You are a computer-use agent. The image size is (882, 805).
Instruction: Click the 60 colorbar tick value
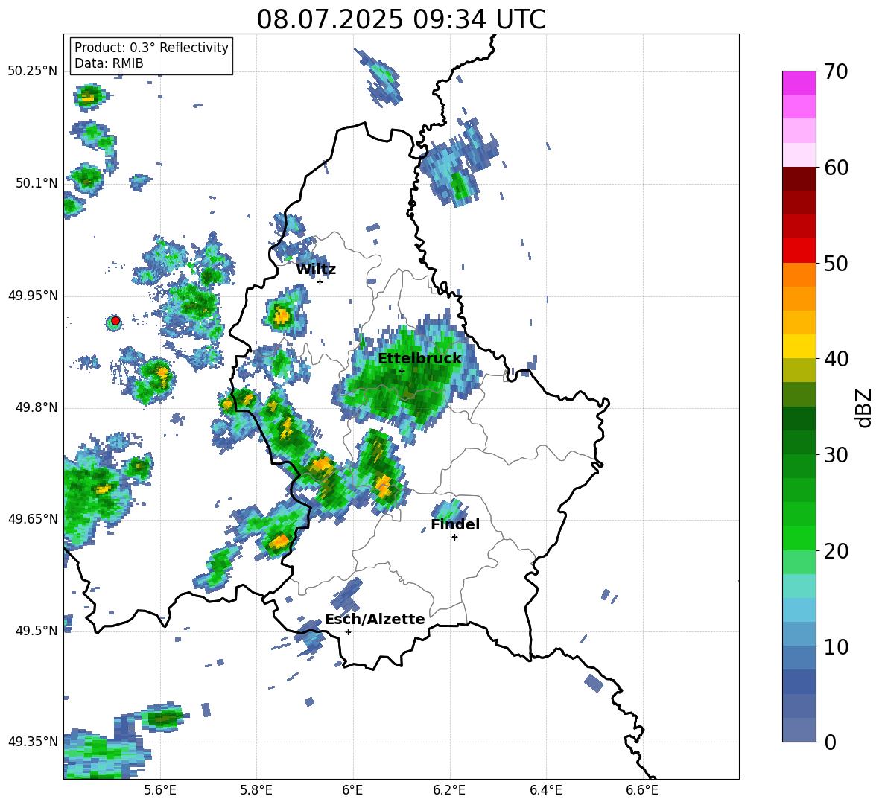pos(836,168)
